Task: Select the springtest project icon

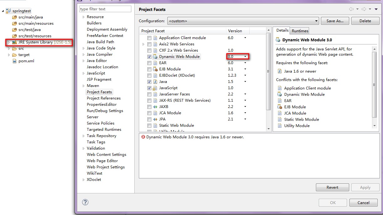Action: point(8,11)
